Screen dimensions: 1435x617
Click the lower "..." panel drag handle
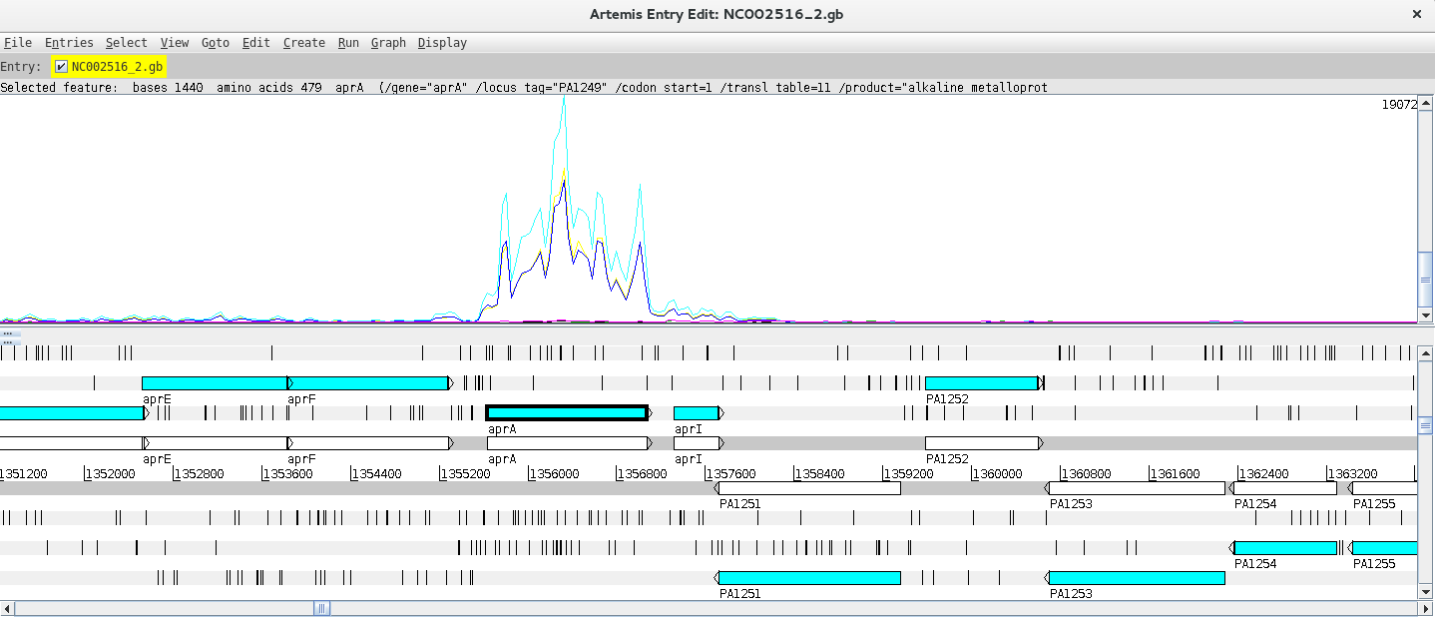10,344
